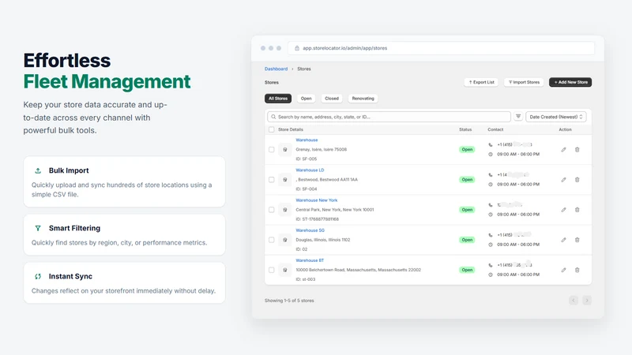Go to next page arrow
Image resolution: width=632 pixels, height=355 pixels.
[587, 301]
